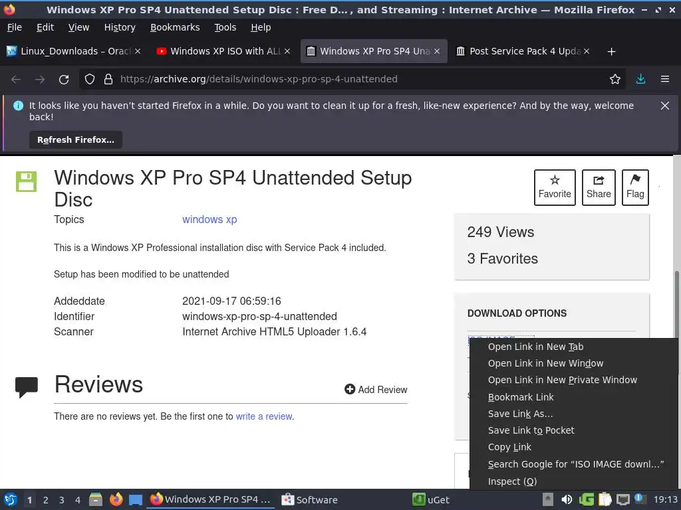The image size is (681, 510).
Task: Open the Help menu
Action: click(x=261, y=27)
